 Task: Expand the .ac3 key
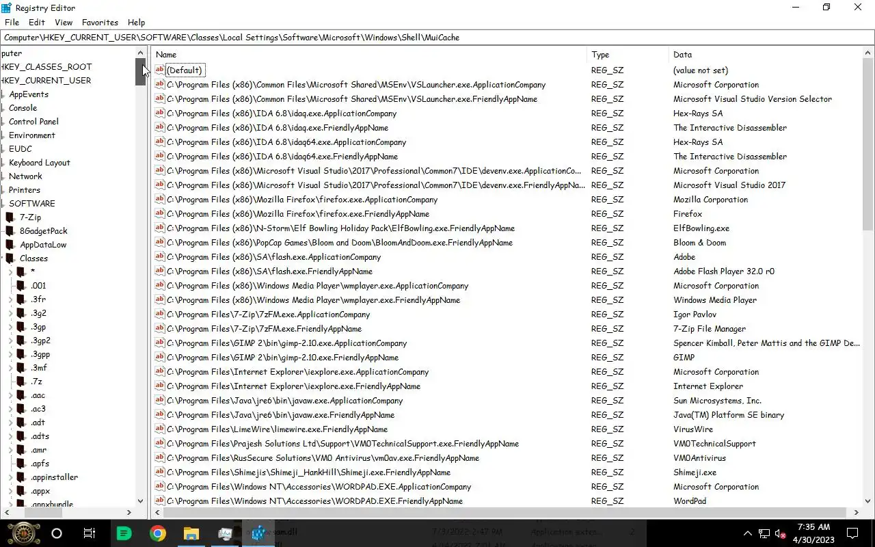coord(11,408)
